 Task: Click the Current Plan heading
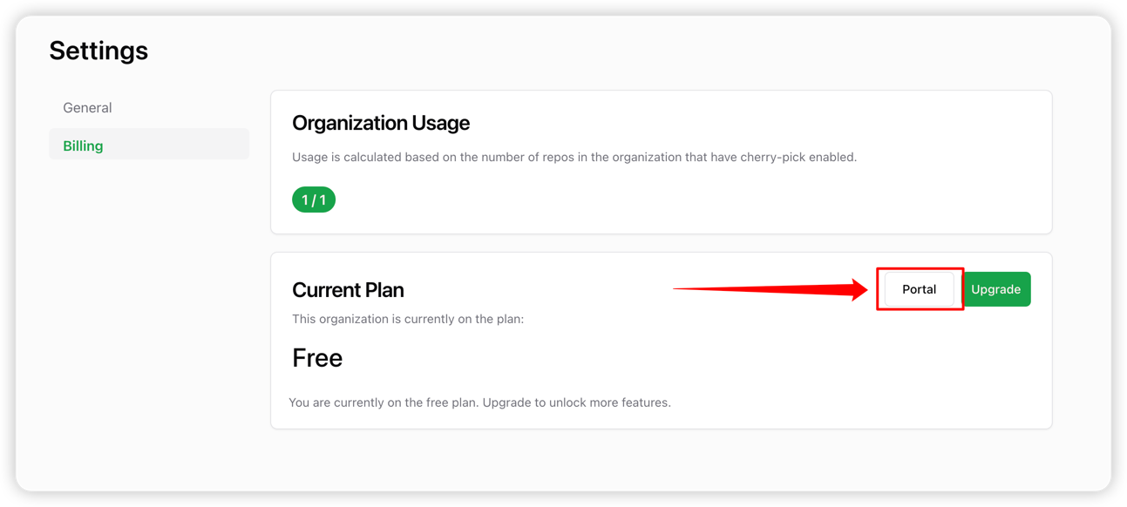(348, 290)
